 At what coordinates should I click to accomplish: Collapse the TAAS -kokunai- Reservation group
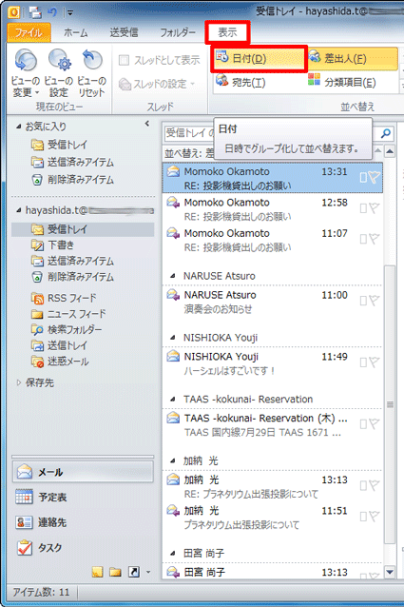click(173, 400)
